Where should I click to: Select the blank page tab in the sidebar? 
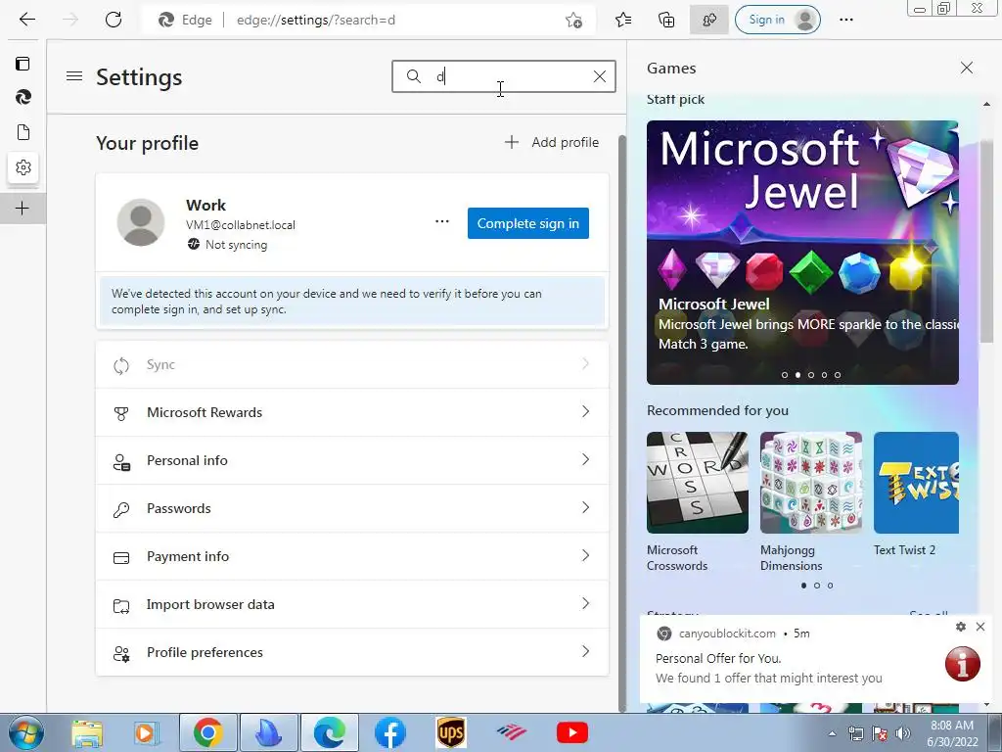coord(23,132)
